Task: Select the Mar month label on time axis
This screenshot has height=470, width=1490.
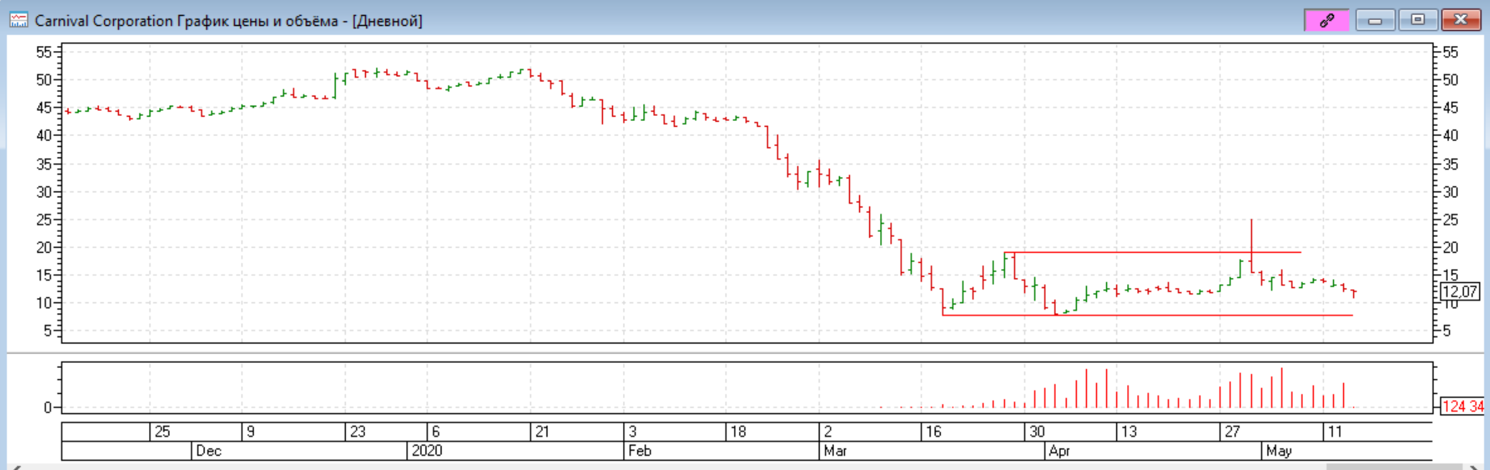Action: point(835,451)
